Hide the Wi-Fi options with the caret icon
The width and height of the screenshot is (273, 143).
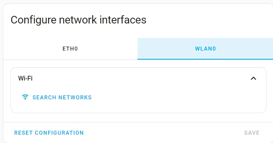[x=253, y=78]
